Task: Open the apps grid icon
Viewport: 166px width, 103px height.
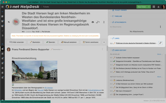Action: [154, 7]
